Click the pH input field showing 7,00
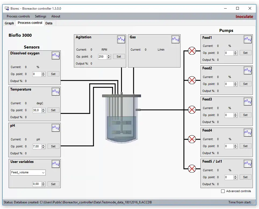Viewport: 259px width, 209px height. (x=37, y=146)
